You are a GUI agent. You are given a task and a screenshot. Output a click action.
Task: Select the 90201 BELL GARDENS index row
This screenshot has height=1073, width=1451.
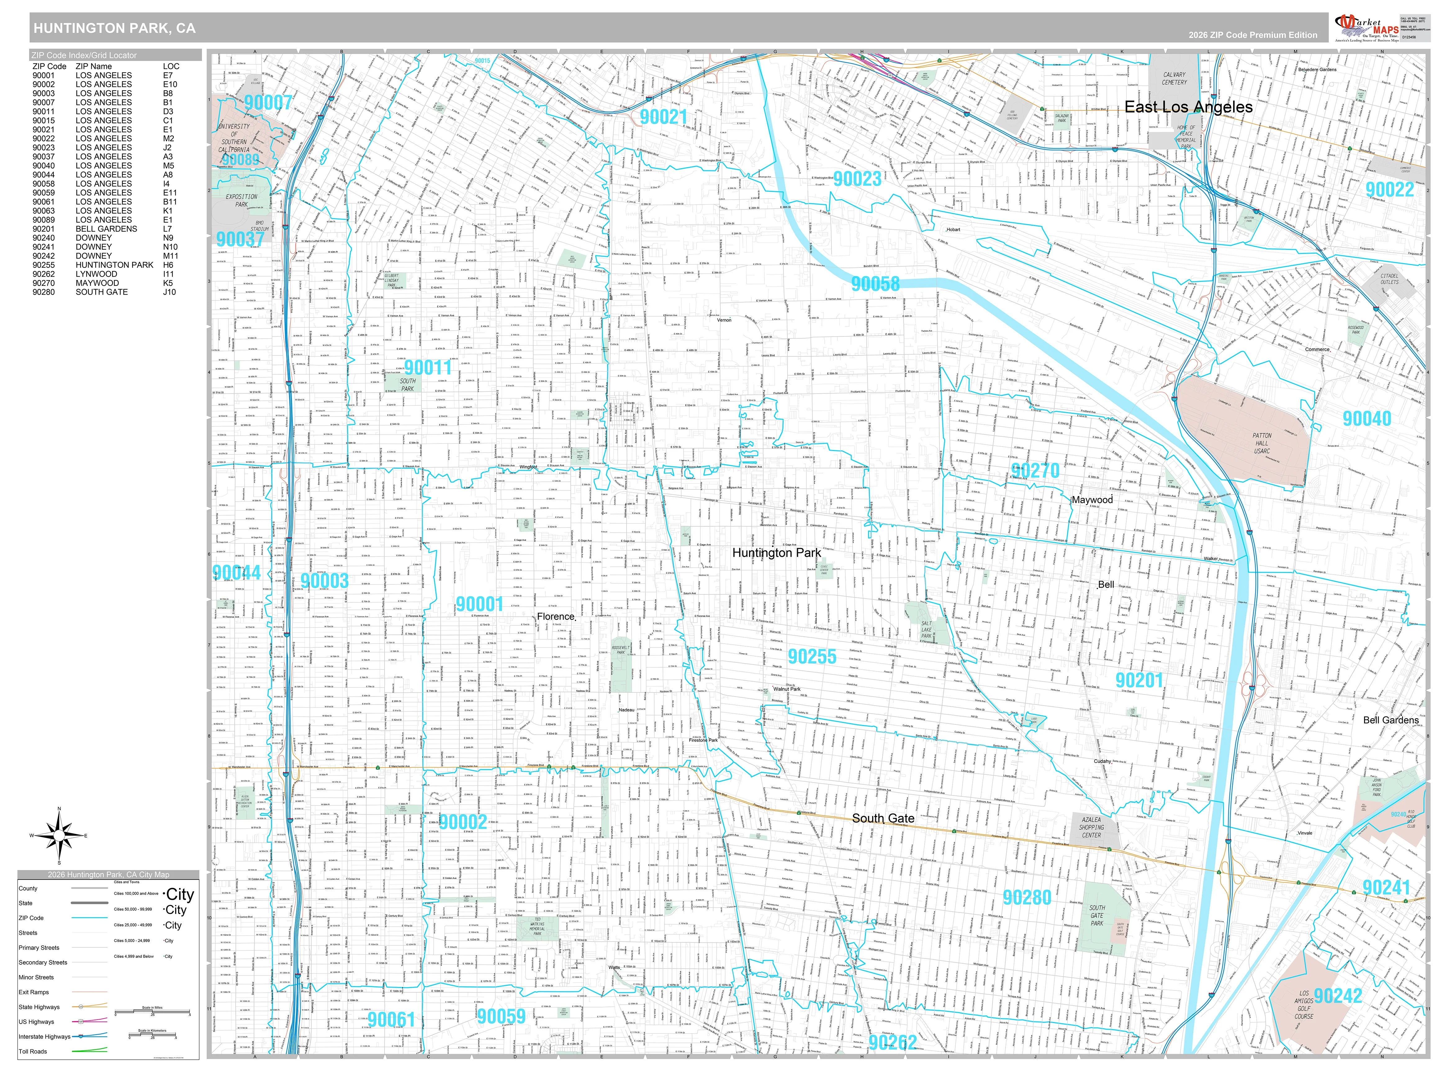[106, 229]
